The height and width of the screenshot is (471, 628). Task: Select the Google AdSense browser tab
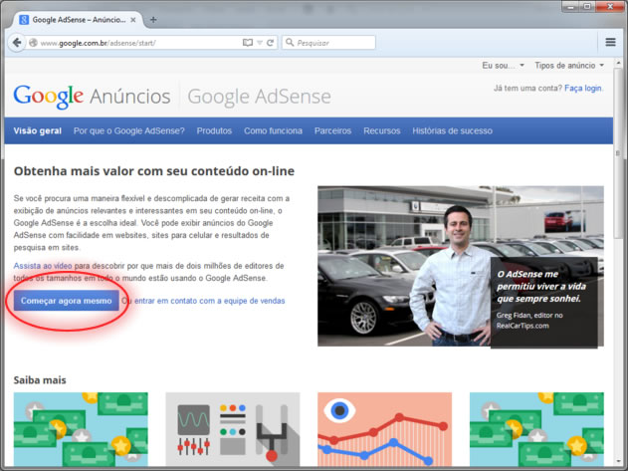(x=79, y=20)
